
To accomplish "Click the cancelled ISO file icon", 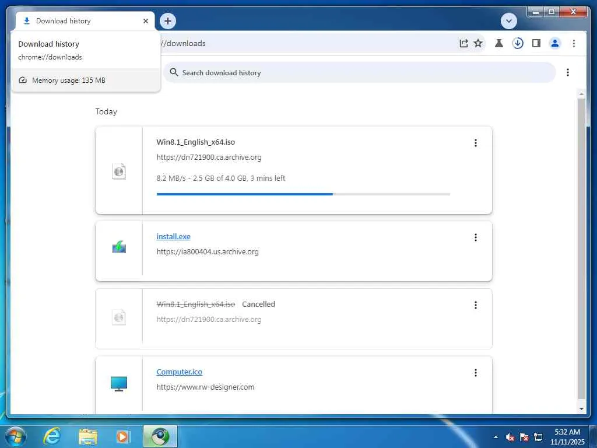I will click(x=119, y=317).
